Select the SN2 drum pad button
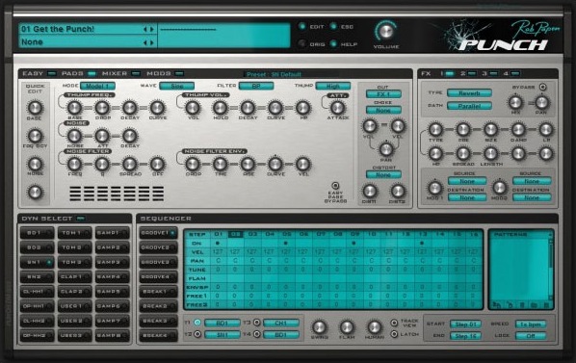The width and height of the screenshot is (576, 363). (x=38, y=276)
